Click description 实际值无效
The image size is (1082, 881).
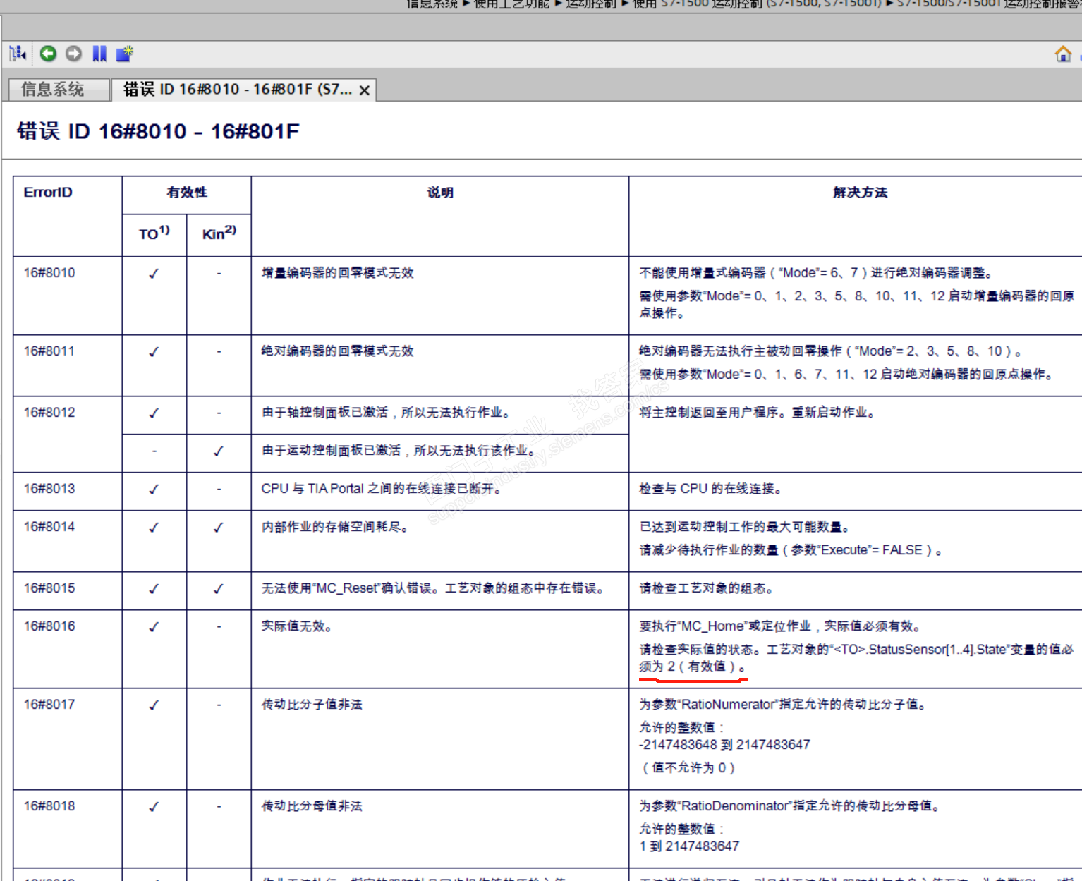[x=296, y=626]
